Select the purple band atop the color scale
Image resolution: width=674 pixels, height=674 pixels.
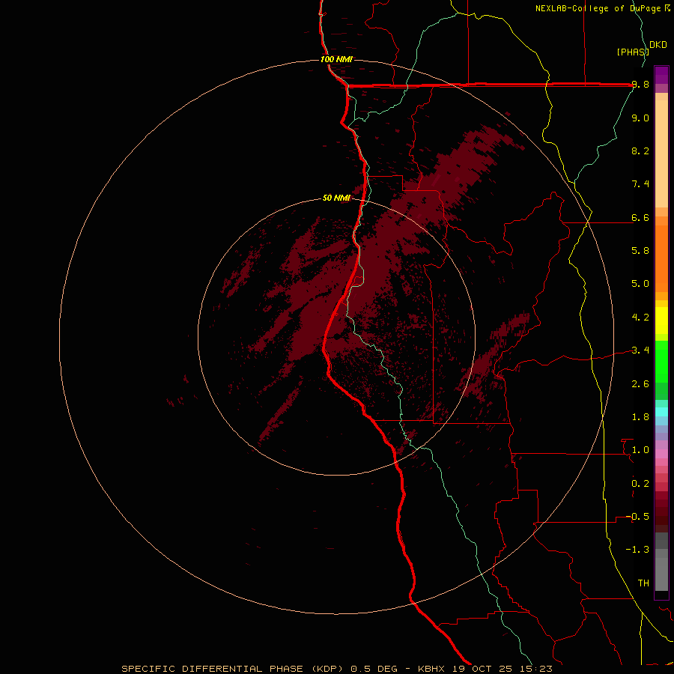[x=661, y=75]
